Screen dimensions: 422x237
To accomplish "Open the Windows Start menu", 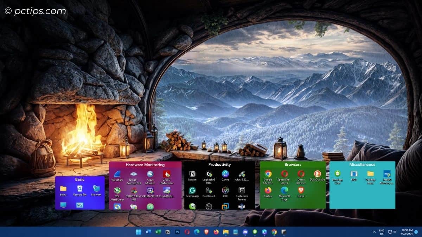I will pyautogui.click(x=138, y=232).
